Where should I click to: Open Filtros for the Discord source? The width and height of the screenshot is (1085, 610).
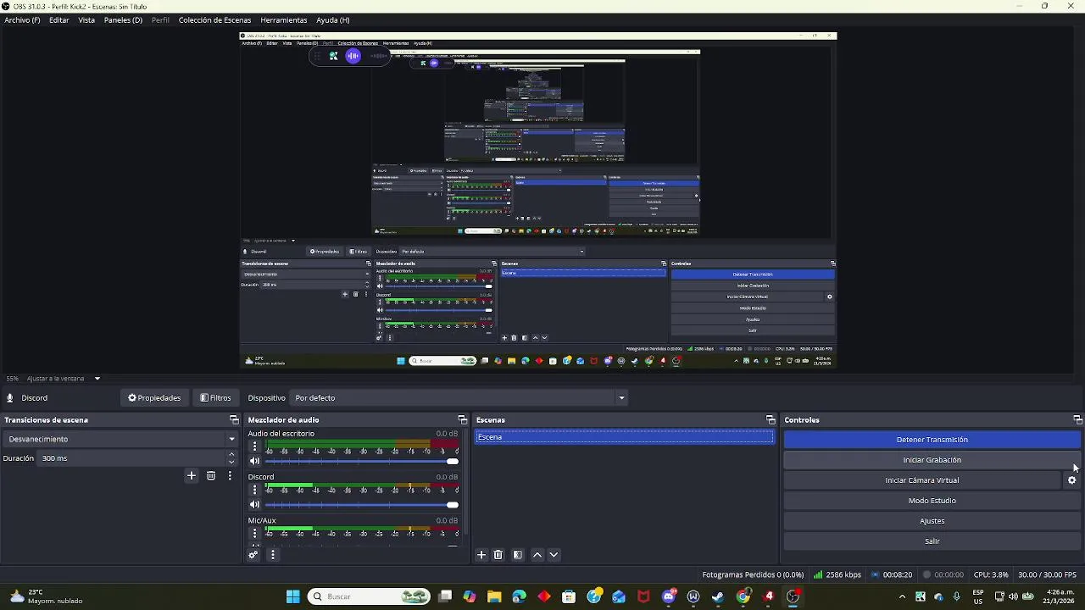pyautogui.click(x=215, y=398)
